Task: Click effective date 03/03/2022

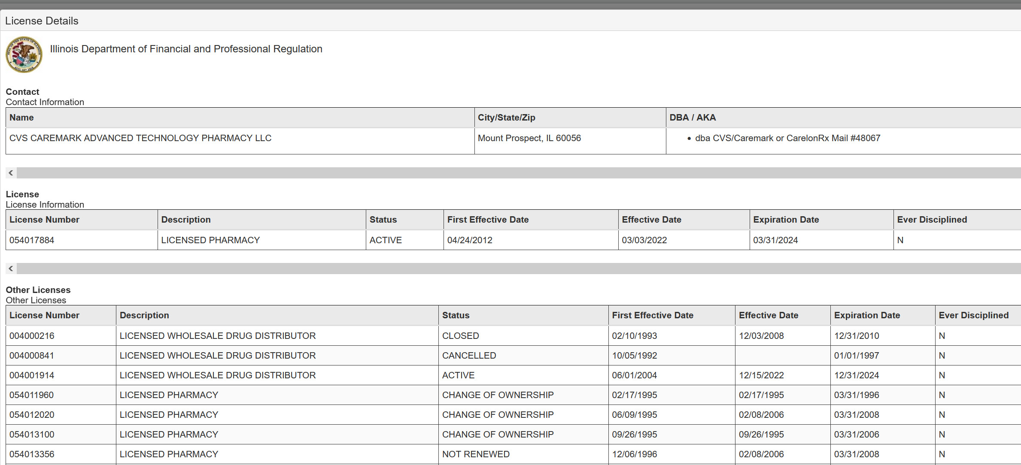Action: (x=644, y=240)
